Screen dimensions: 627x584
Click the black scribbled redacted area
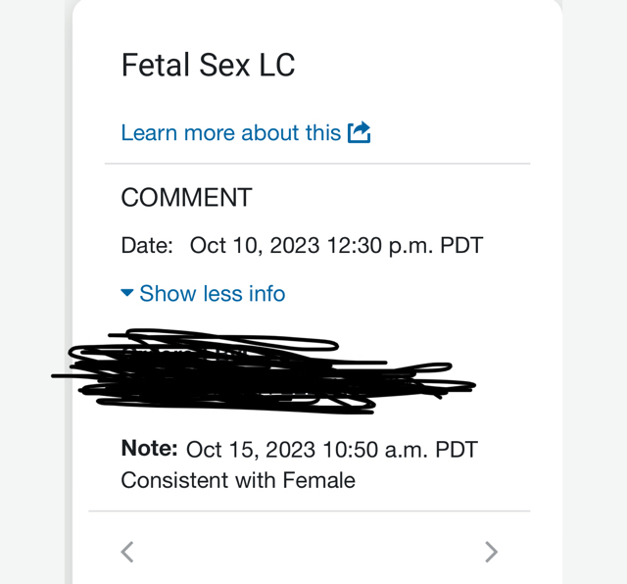264,371
